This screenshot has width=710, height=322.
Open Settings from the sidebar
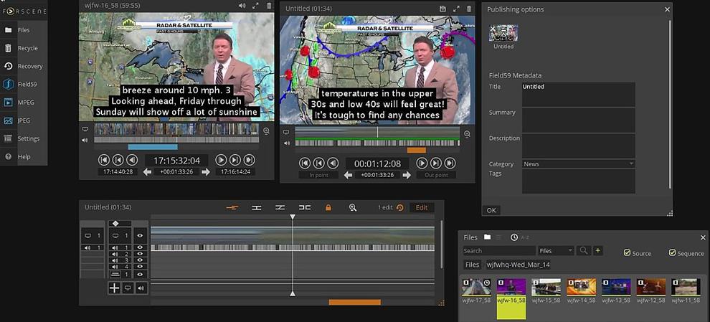point(24,138)
